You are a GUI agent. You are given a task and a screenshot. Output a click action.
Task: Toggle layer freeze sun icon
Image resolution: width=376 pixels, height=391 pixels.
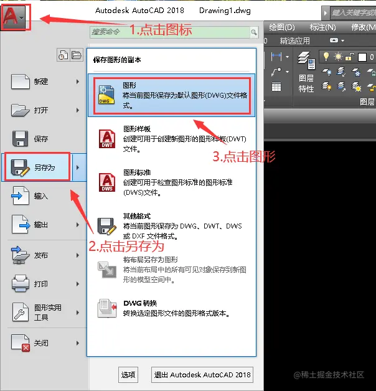click(x=338, y=57)
